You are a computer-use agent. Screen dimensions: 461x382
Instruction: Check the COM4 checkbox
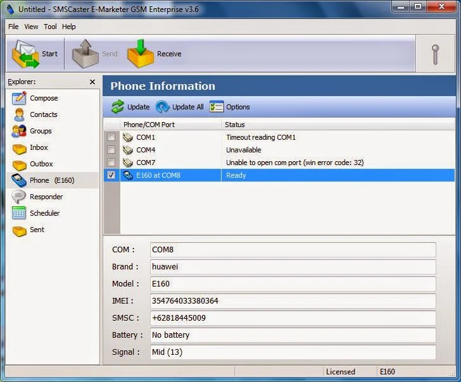[x=111, y=149]
